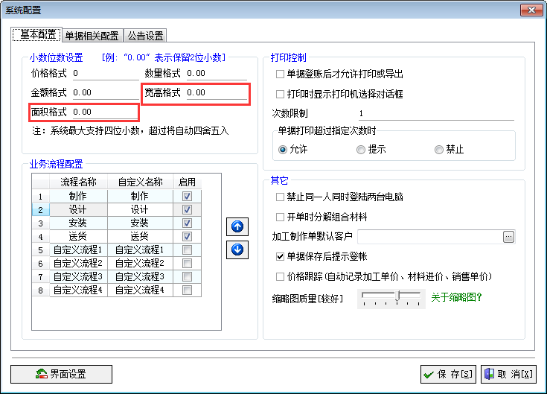Screen dimensions: 547x394
Task: Click the 次数限制 input field
Action: click(435, 114)
